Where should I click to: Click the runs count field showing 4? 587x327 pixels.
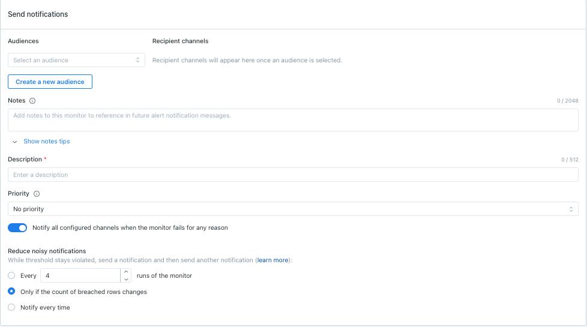[x=80, y=275]
